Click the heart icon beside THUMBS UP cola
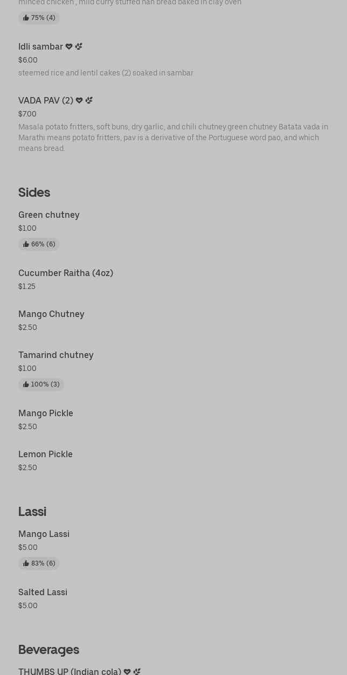This screenshot has height=675, width=347. 127,672
